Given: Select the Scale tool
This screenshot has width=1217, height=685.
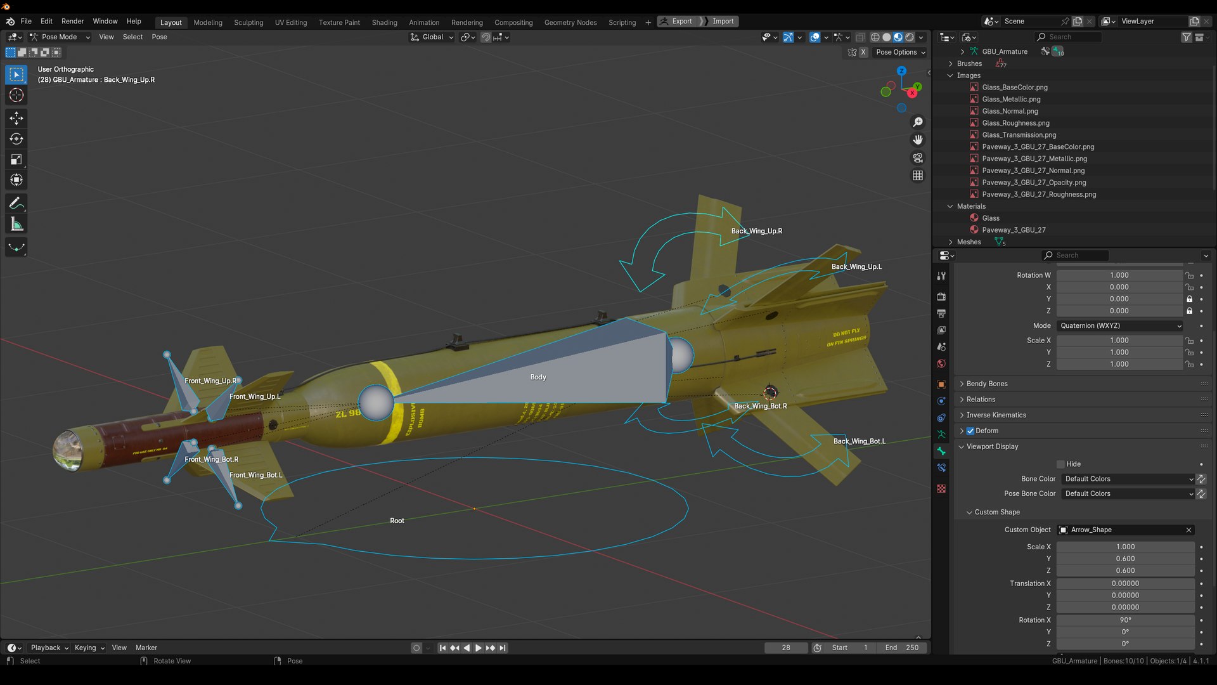Looking at the screenshot, I should click(16, 160).
